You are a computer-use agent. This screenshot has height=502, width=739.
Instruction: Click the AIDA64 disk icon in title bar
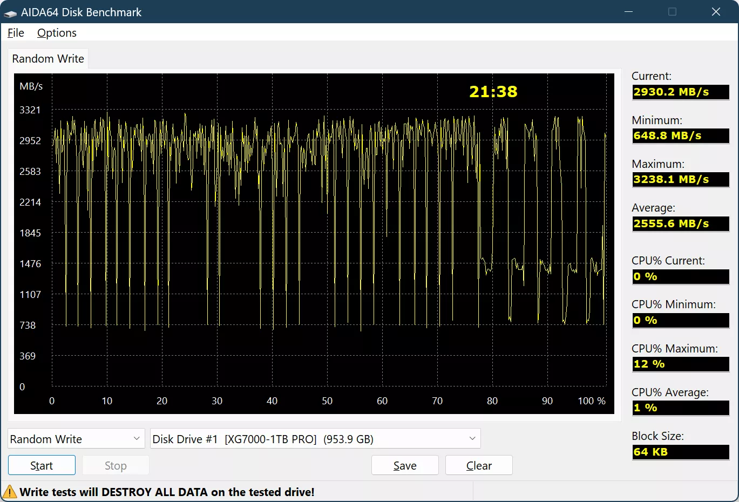[10, 12]
